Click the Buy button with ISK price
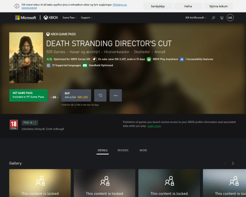This screenshot has width=246, height=197. 76,95
